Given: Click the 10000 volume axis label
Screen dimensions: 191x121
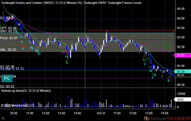Looking at the screenshot, I should click(x=181, y=94).
